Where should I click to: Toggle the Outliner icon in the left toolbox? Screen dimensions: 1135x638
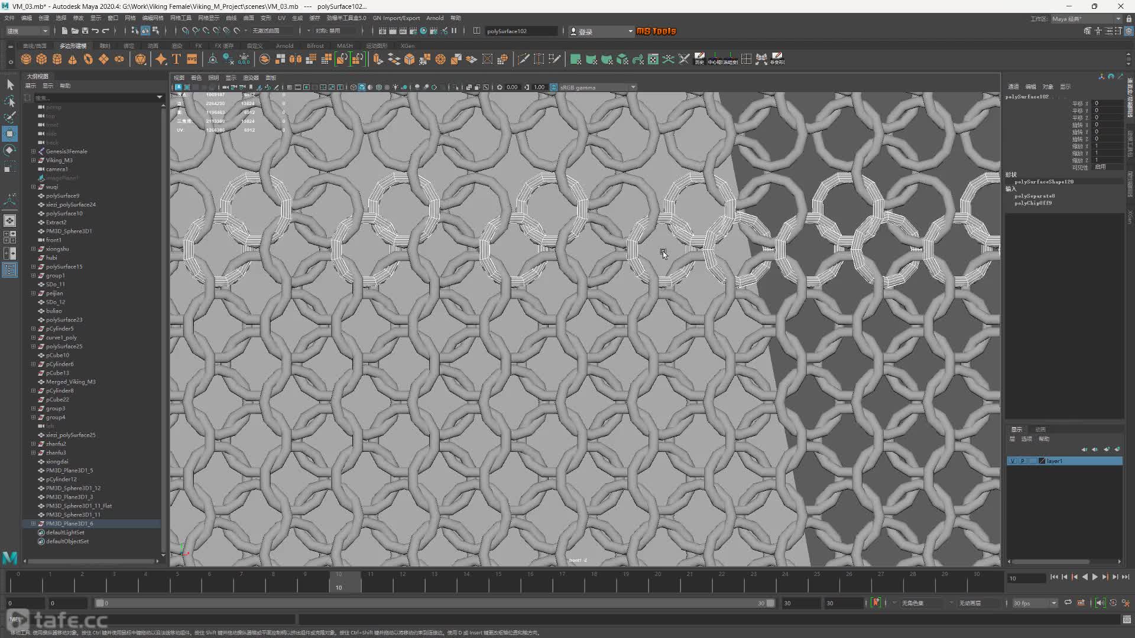[x=10, y=270]
